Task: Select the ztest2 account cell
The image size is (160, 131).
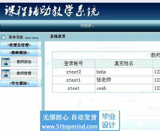Action: coord(74,72)
